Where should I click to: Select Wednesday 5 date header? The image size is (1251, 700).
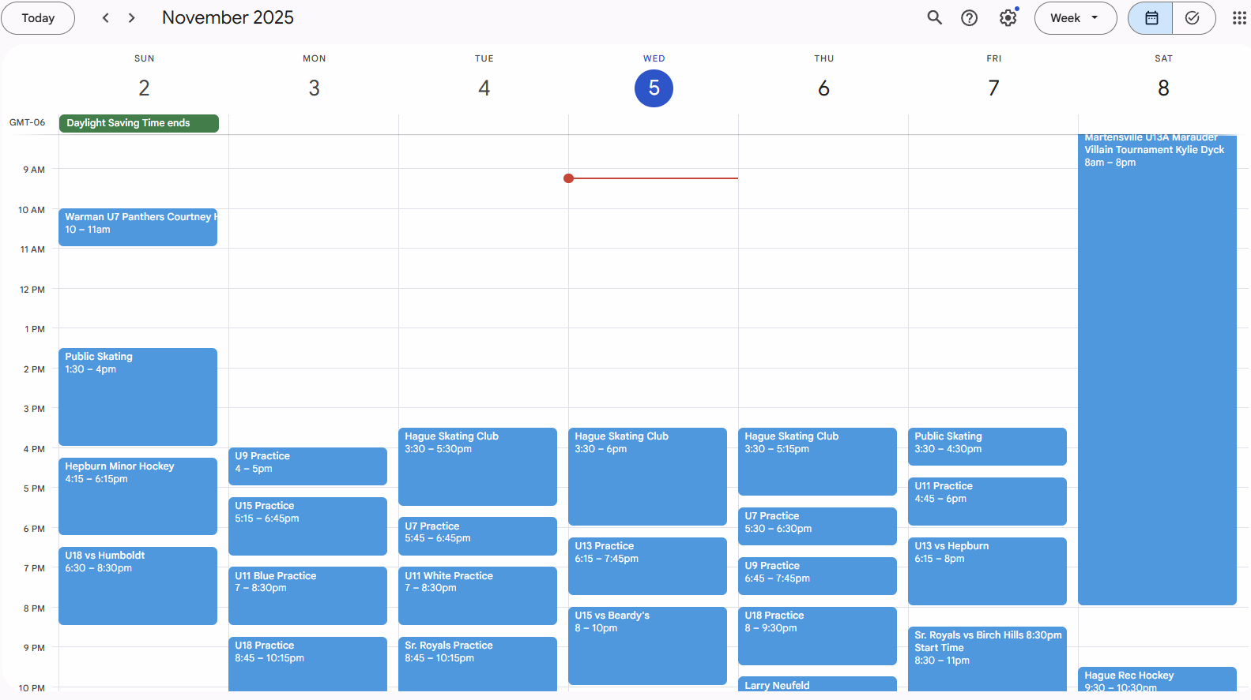tap(654, 88)
